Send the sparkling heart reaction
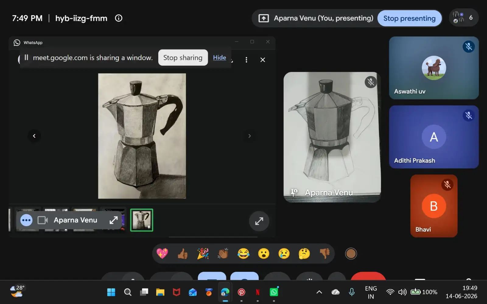 point(162,254)
